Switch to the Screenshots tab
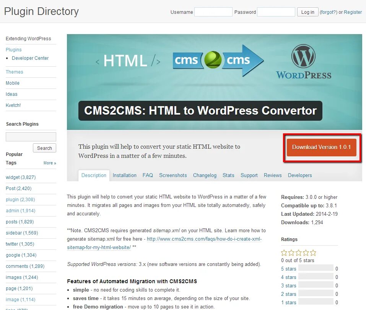Viewport: 366px width, 310px height. pos(173,176)
